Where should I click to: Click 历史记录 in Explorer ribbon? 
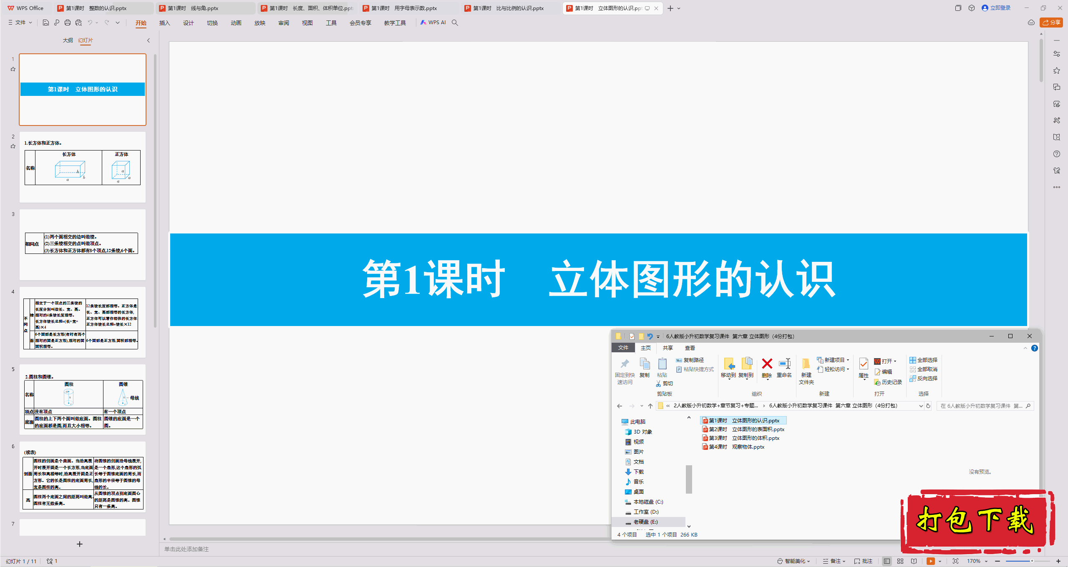(x=888, y=382)
